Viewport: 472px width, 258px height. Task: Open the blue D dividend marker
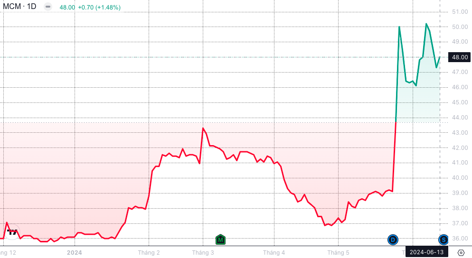point(393,240)
